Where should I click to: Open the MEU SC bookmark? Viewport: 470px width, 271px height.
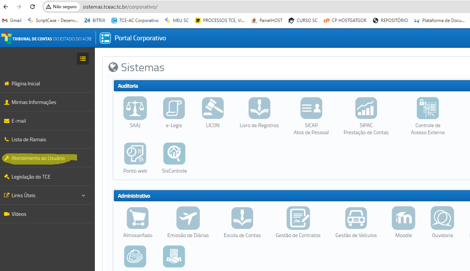coord(177,21)
